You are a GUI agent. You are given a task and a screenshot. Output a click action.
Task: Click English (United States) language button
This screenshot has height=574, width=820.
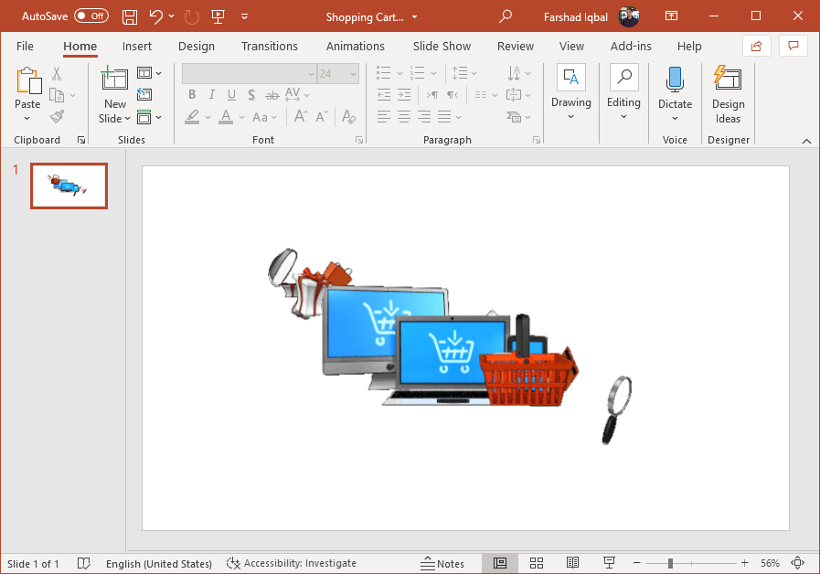coord(158,563)
